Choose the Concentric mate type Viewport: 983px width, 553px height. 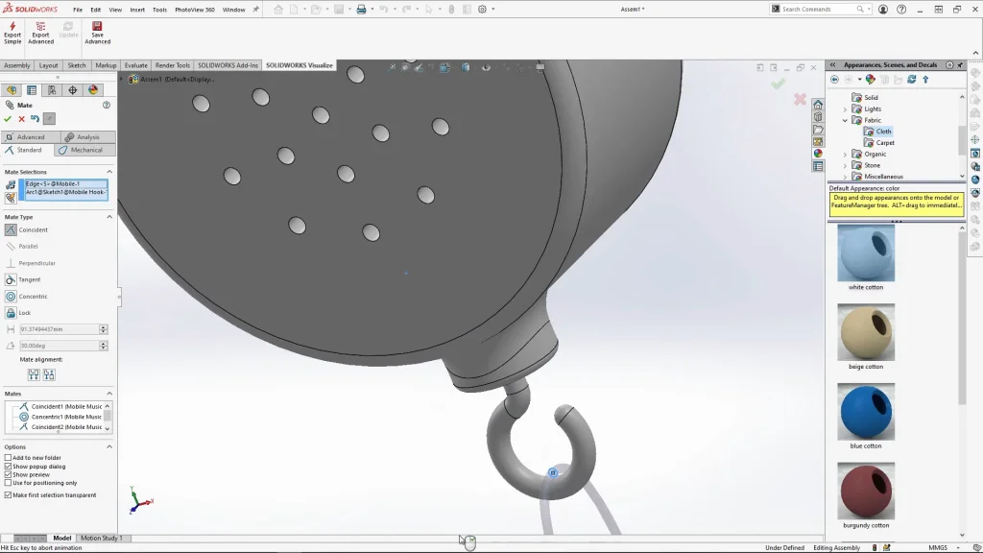(12, 297)
